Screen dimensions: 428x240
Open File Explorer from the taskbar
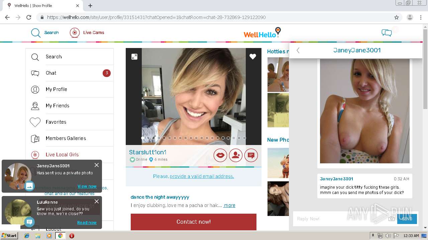click(x=38, y=236)
